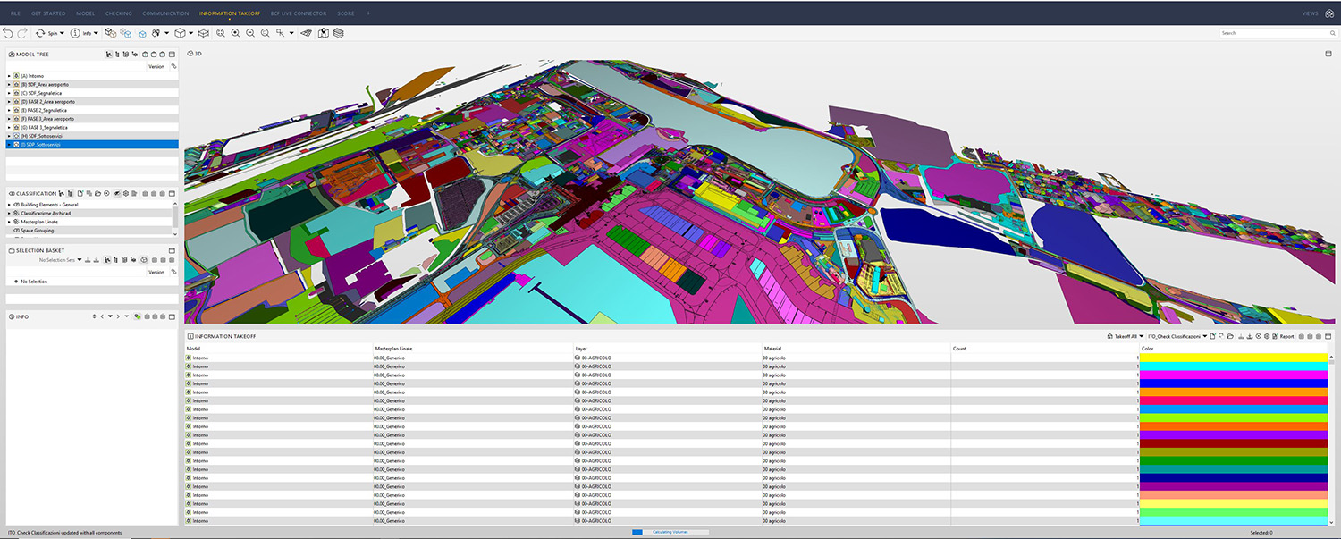Viewport: 1341px width, 539px height.
Task: Toggle the eye icon in Classification panel
Action: (117, 193)
